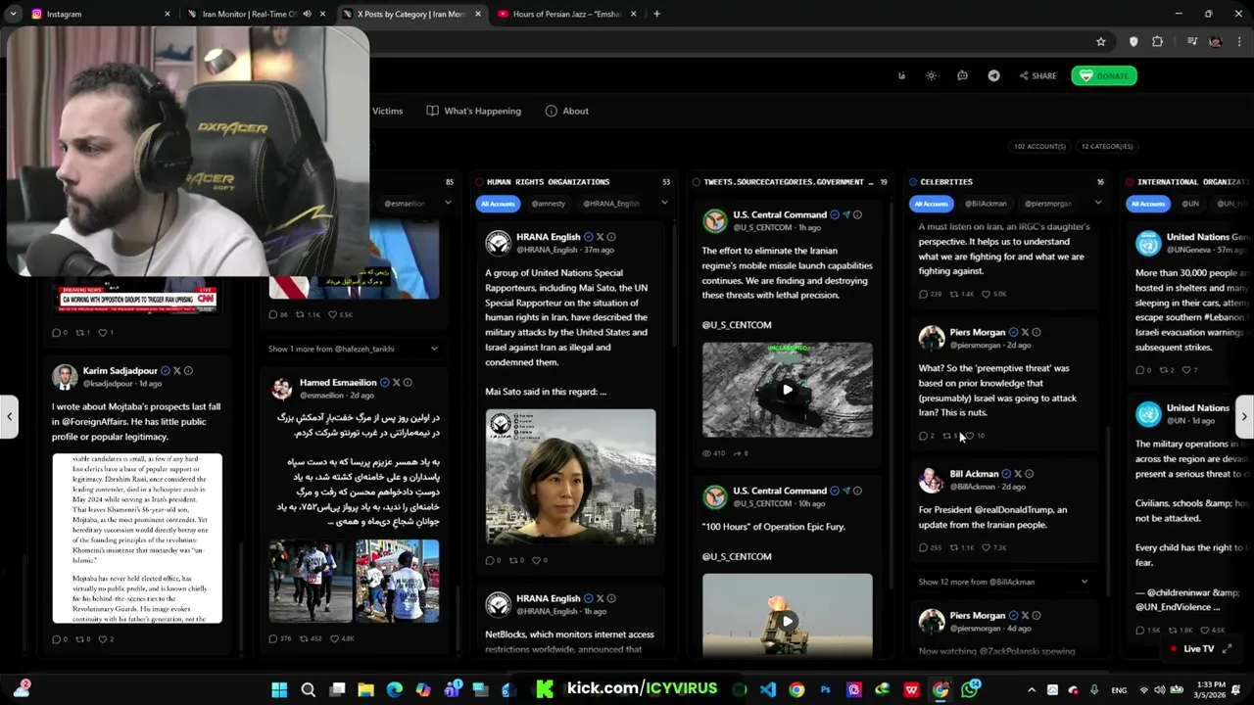This screenshot has width=1254, height=705.
Task: Open the Piers Morgan avatar on 2d post
Action: click(x=931, y=338)
